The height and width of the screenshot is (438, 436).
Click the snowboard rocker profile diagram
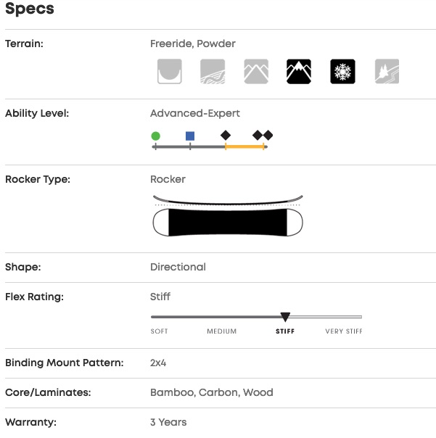point(227,216)
